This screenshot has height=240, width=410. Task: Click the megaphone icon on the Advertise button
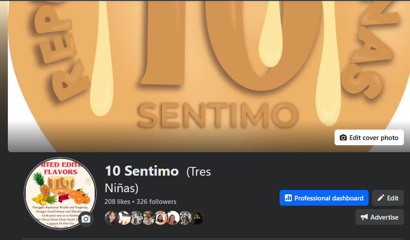click(364, 217)
